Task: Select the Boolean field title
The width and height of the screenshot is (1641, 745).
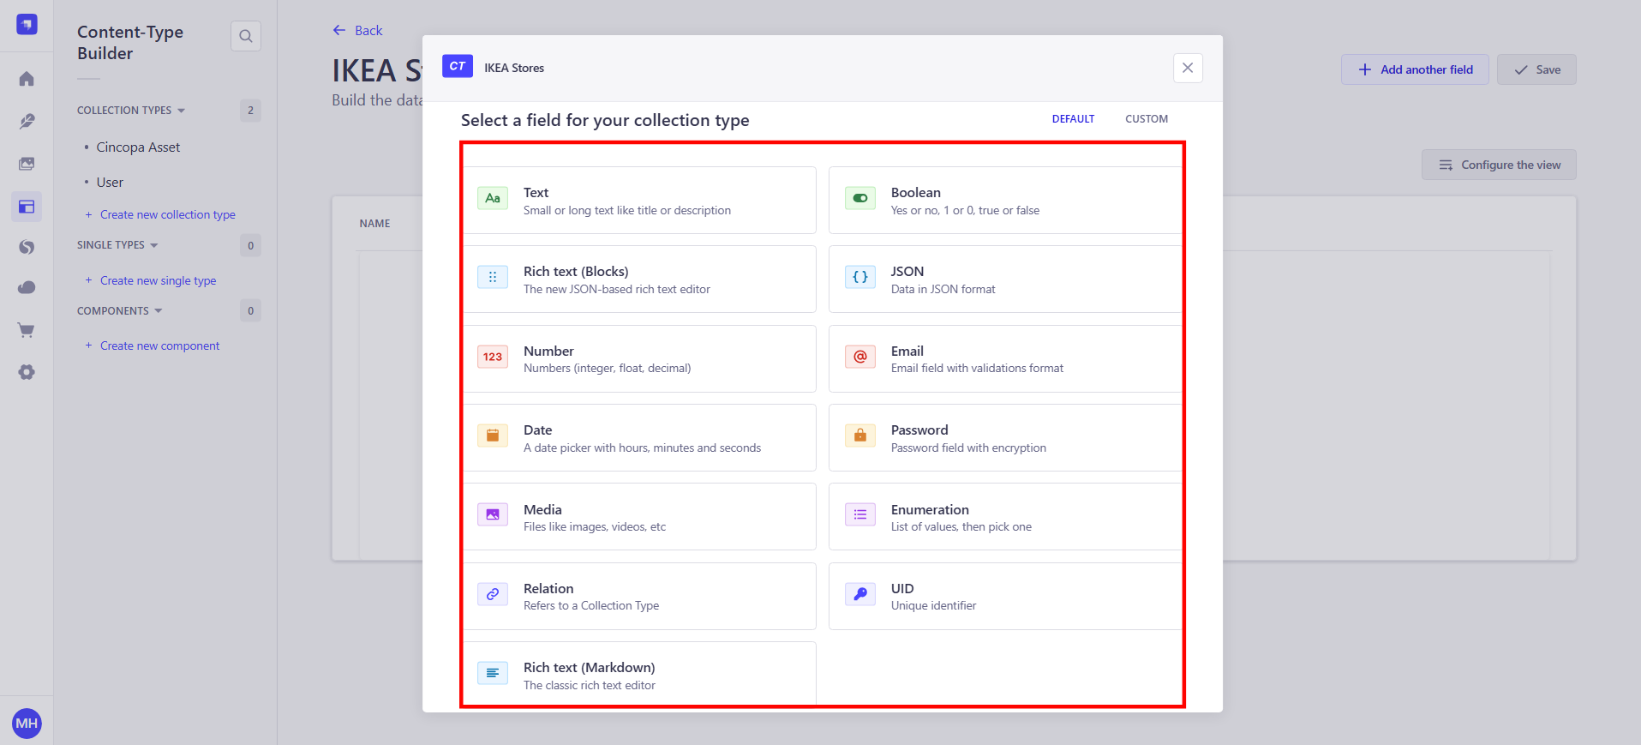Action: 916,193
